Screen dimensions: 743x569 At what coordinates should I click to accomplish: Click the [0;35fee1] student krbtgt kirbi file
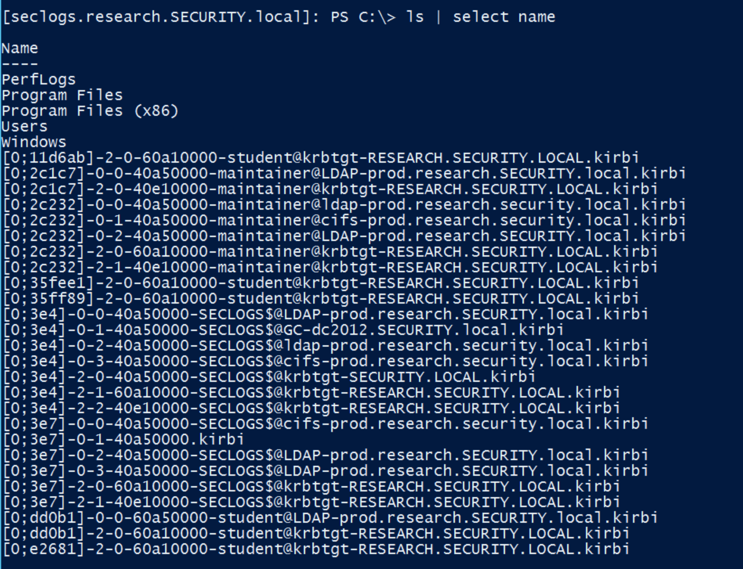(x=321, y=283)
